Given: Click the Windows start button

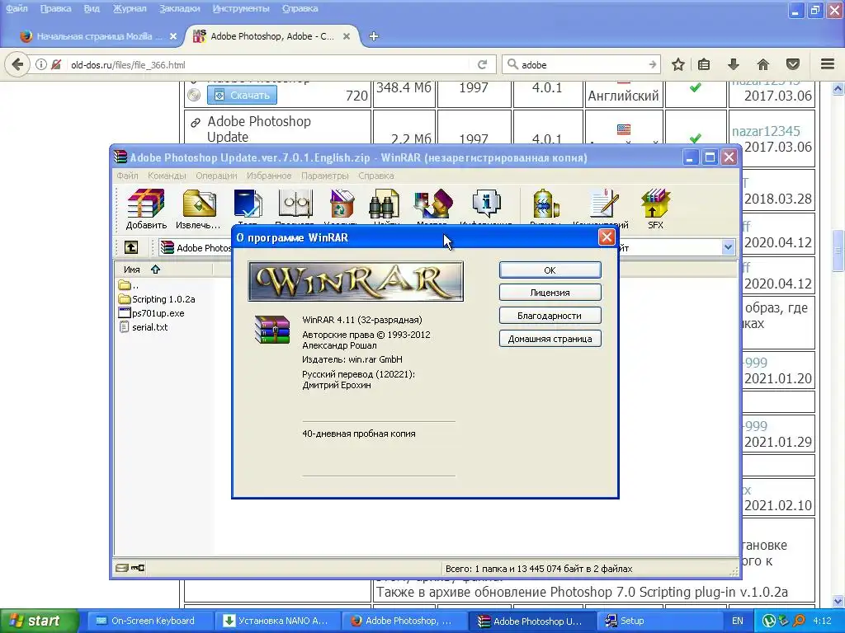Looking at the screenshot, I should pyautogui.click(x=38, y=621).
